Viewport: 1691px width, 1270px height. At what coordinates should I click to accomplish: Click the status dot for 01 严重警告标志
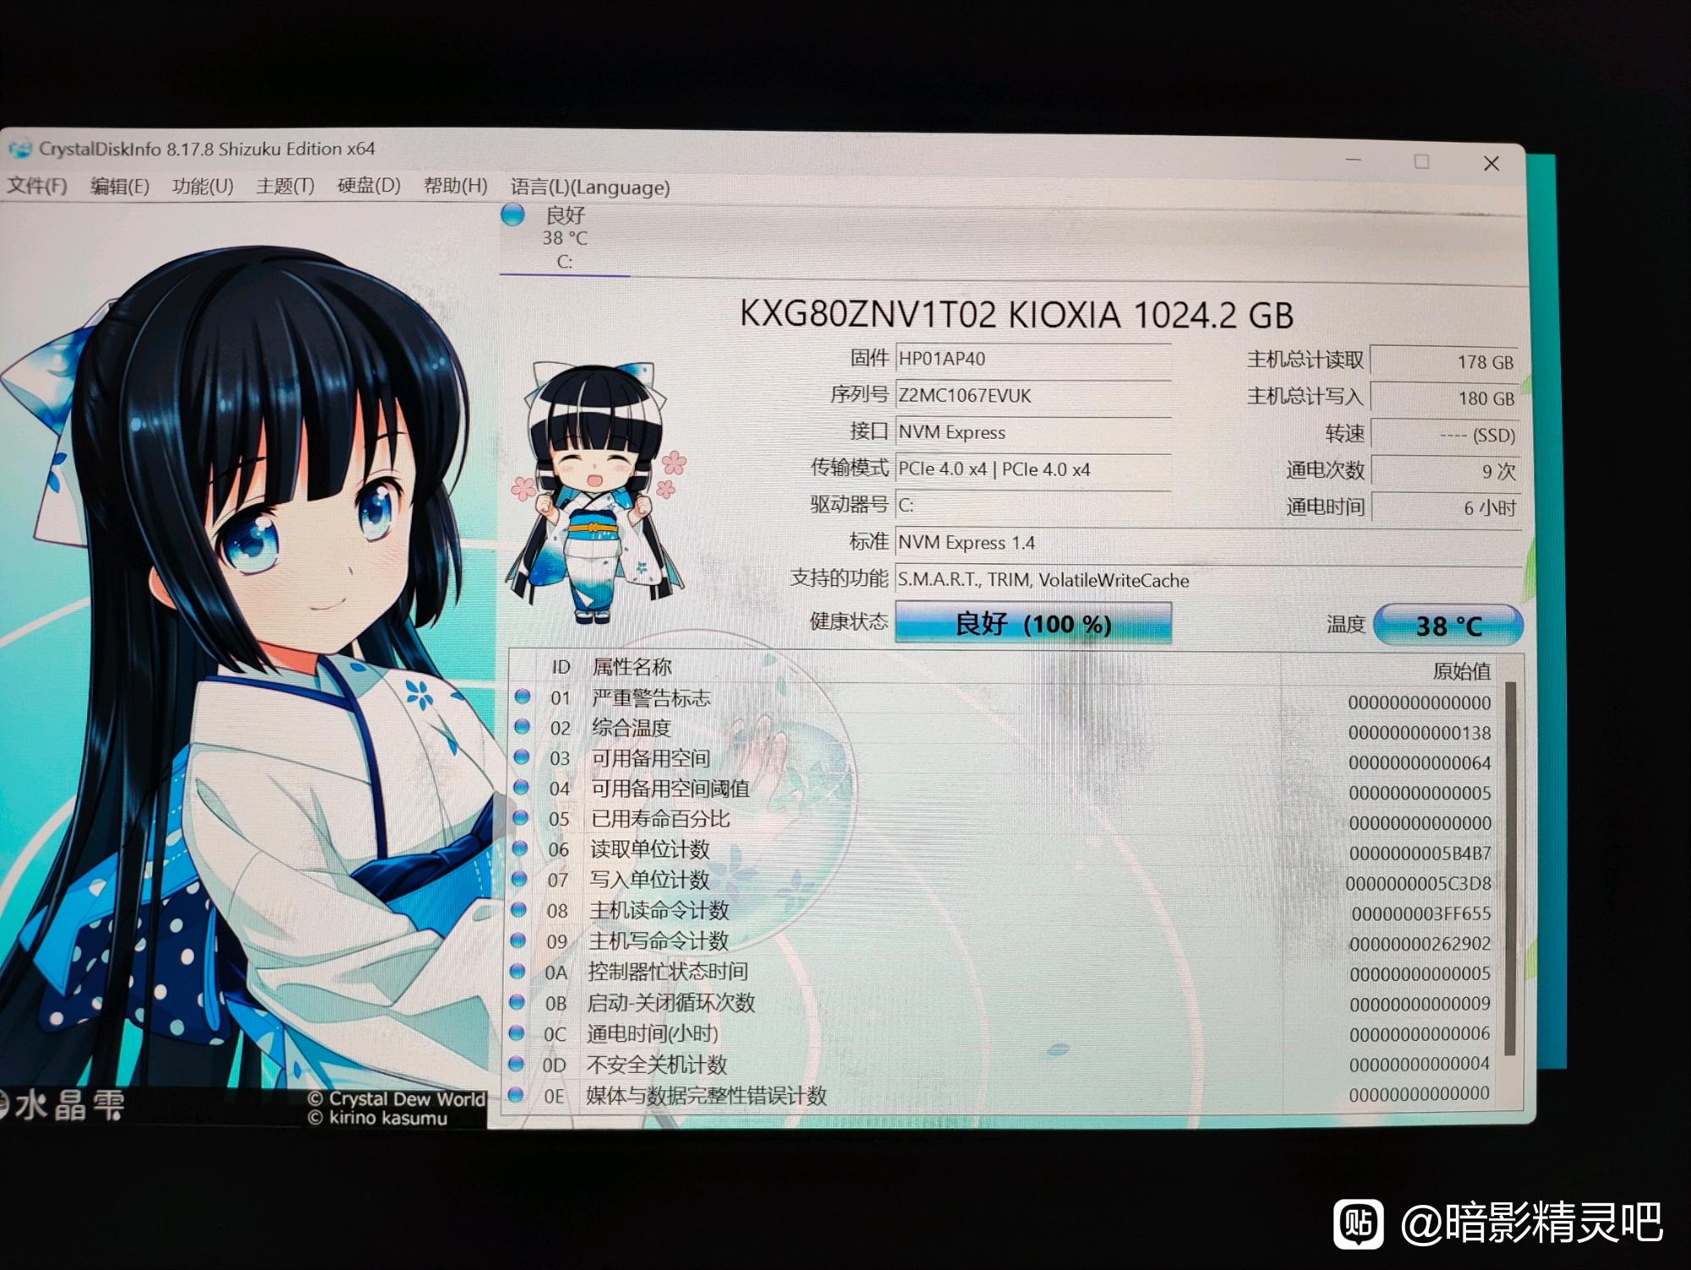pyautogui.click(x=523, y=696)
